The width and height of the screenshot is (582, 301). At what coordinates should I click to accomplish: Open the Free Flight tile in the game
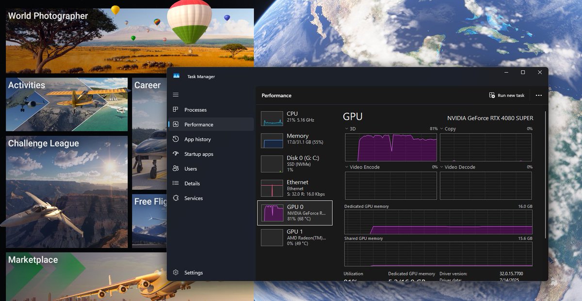(149, 221)
